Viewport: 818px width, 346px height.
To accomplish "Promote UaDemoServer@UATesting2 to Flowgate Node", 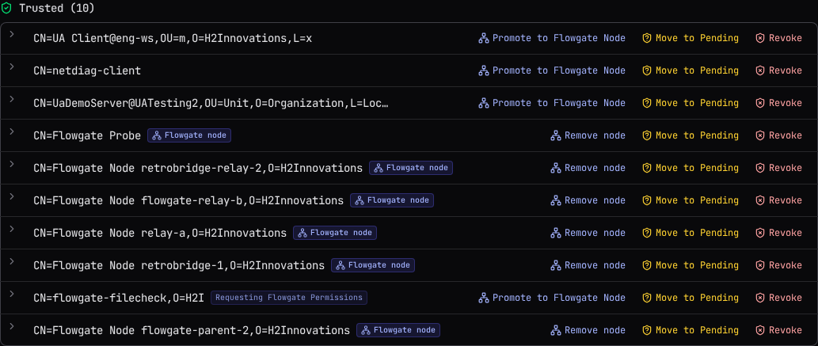I will (x=552, y=103).
